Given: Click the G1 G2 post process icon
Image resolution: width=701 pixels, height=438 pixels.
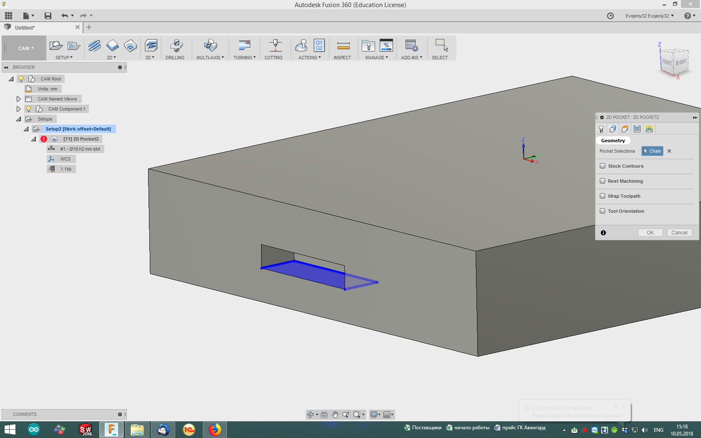Looking at the screenshot, I should point(319,45).
